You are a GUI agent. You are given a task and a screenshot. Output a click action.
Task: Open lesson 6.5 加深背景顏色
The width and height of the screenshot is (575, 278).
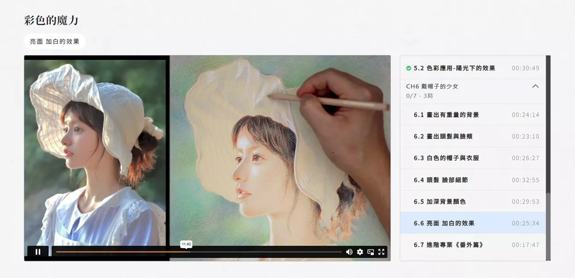[x=473, y=201]
